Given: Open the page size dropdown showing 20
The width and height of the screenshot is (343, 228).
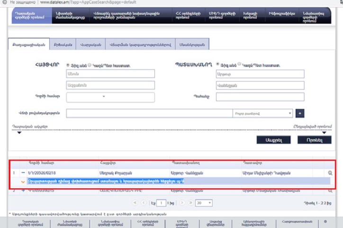Looking at the screenshot, I should (204, 202).
